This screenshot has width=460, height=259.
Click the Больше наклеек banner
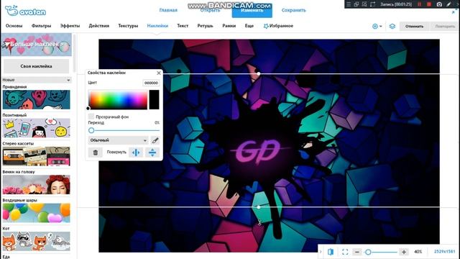pyautogui.click(x=37, y=45)
